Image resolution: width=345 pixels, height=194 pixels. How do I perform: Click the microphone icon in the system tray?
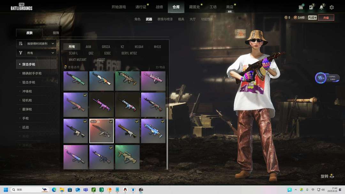(x=307, y=190)
